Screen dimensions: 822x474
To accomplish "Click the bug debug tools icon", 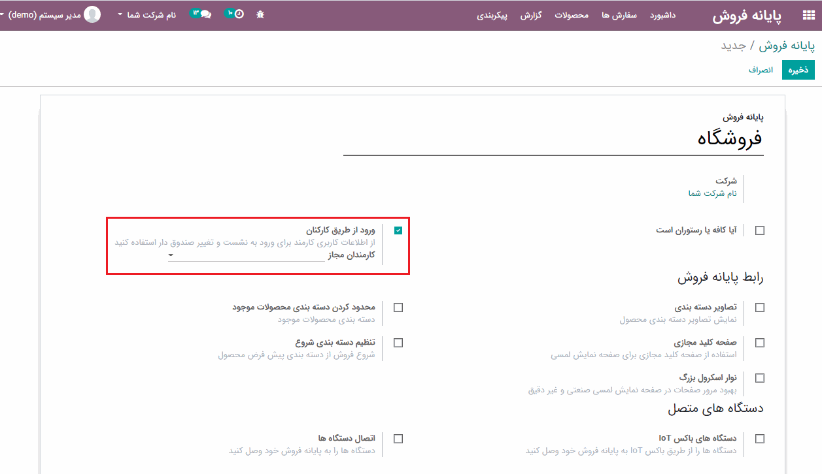I will pos(260,14).
